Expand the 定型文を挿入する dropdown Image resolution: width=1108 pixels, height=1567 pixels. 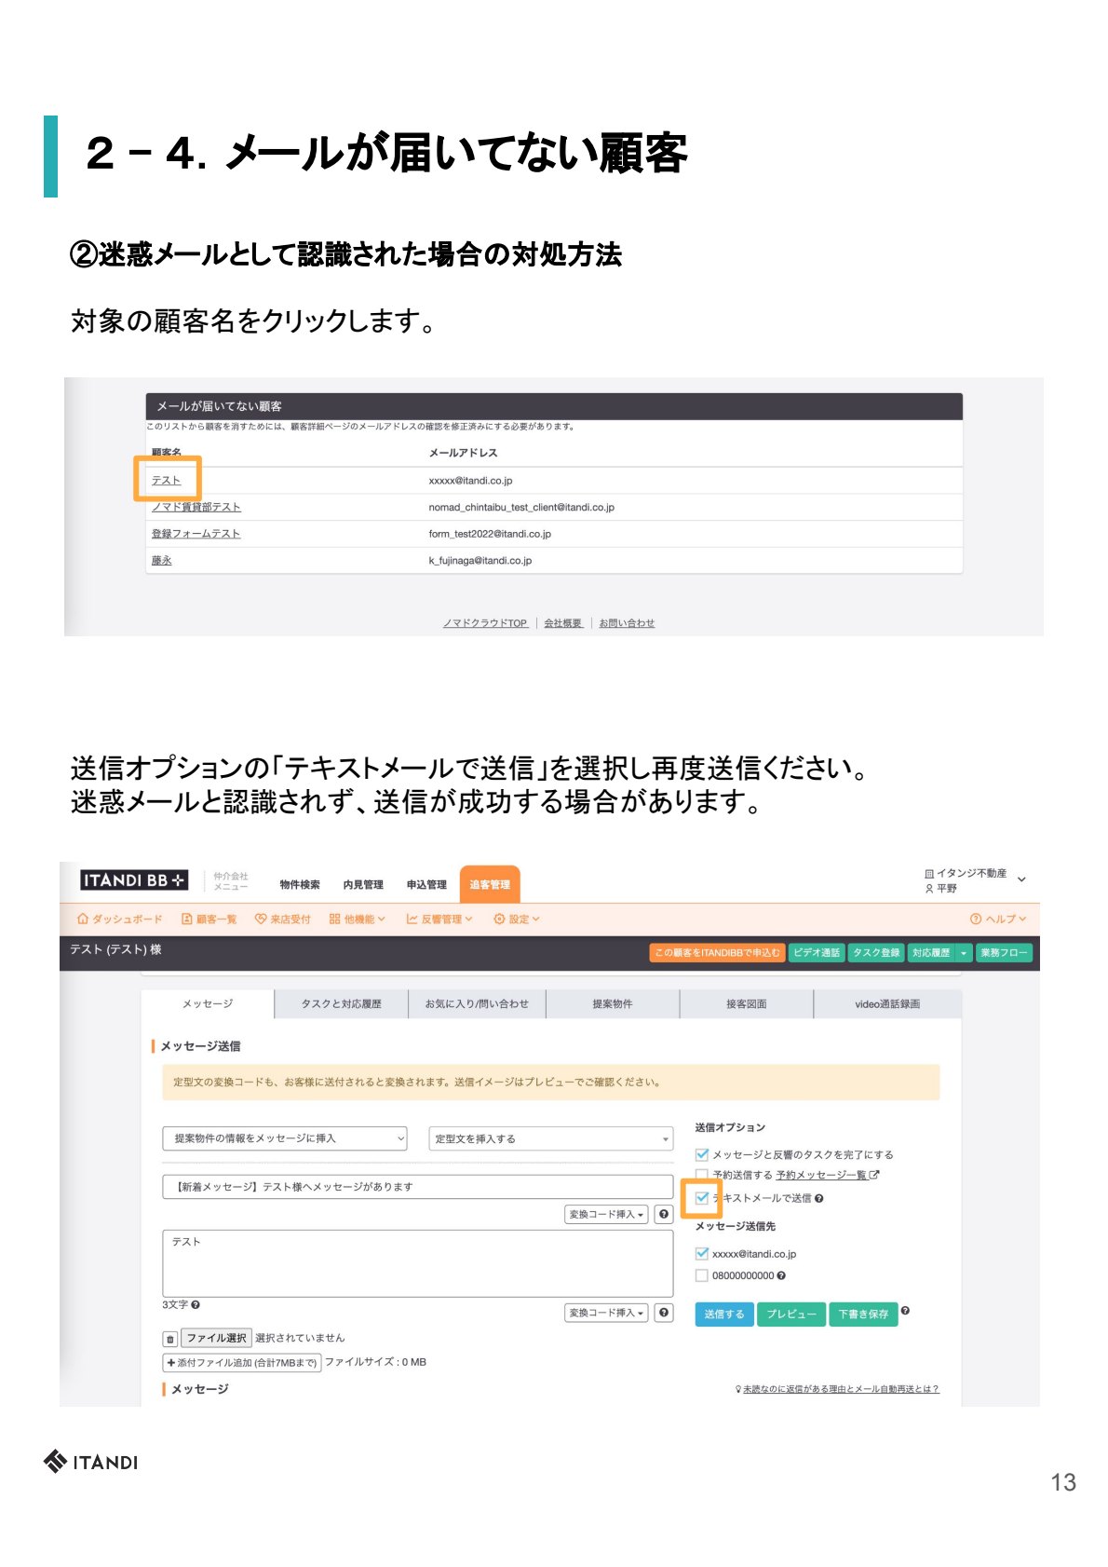550,1138
